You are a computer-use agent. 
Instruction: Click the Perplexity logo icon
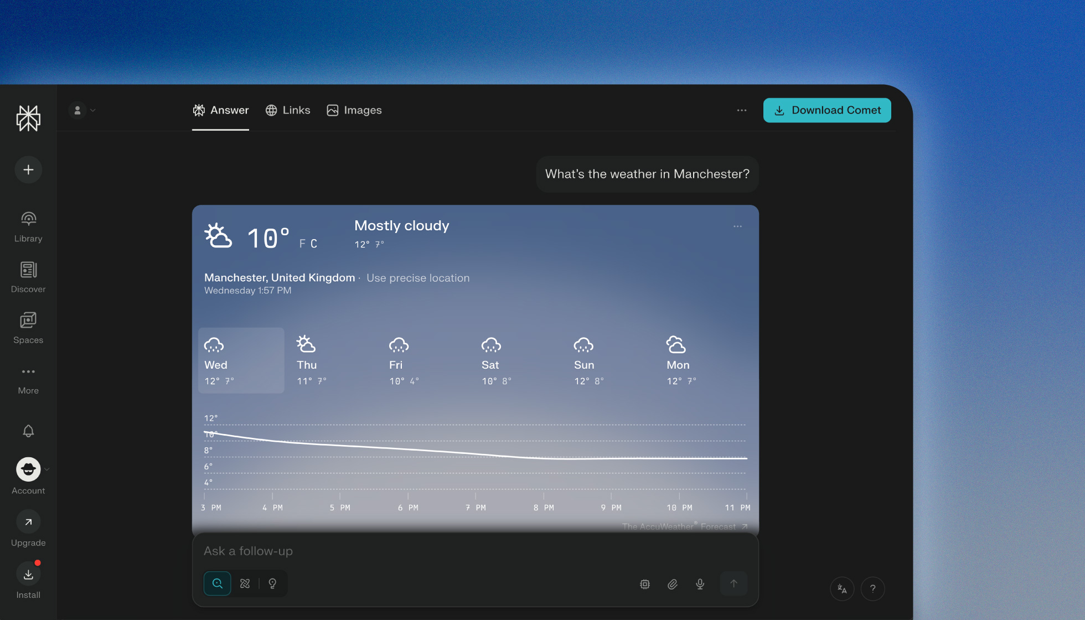click(x=28, y=118)
